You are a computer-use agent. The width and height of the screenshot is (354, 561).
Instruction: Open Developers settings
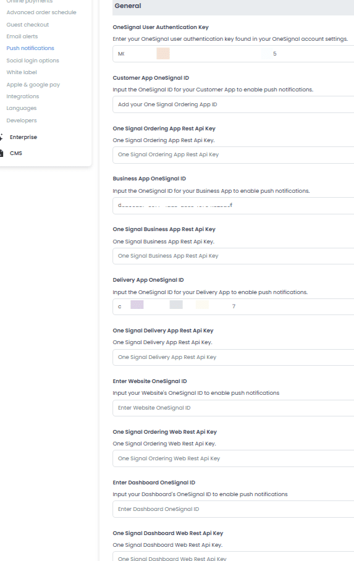[22, 120]
